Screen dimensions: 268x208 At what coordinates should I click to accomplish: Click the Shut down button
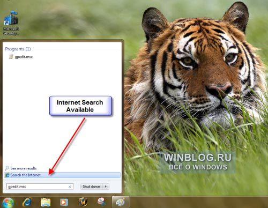[x=92, y=187]
